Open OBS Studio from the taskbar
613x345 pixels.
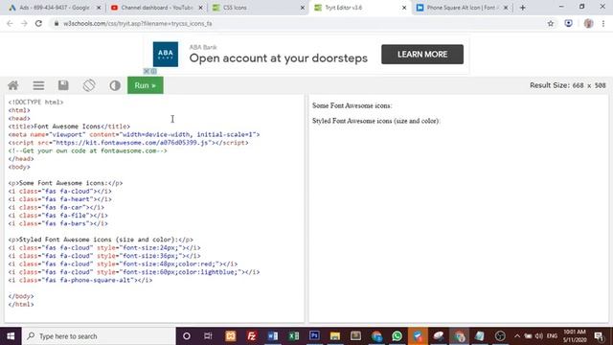click(500, 336)
